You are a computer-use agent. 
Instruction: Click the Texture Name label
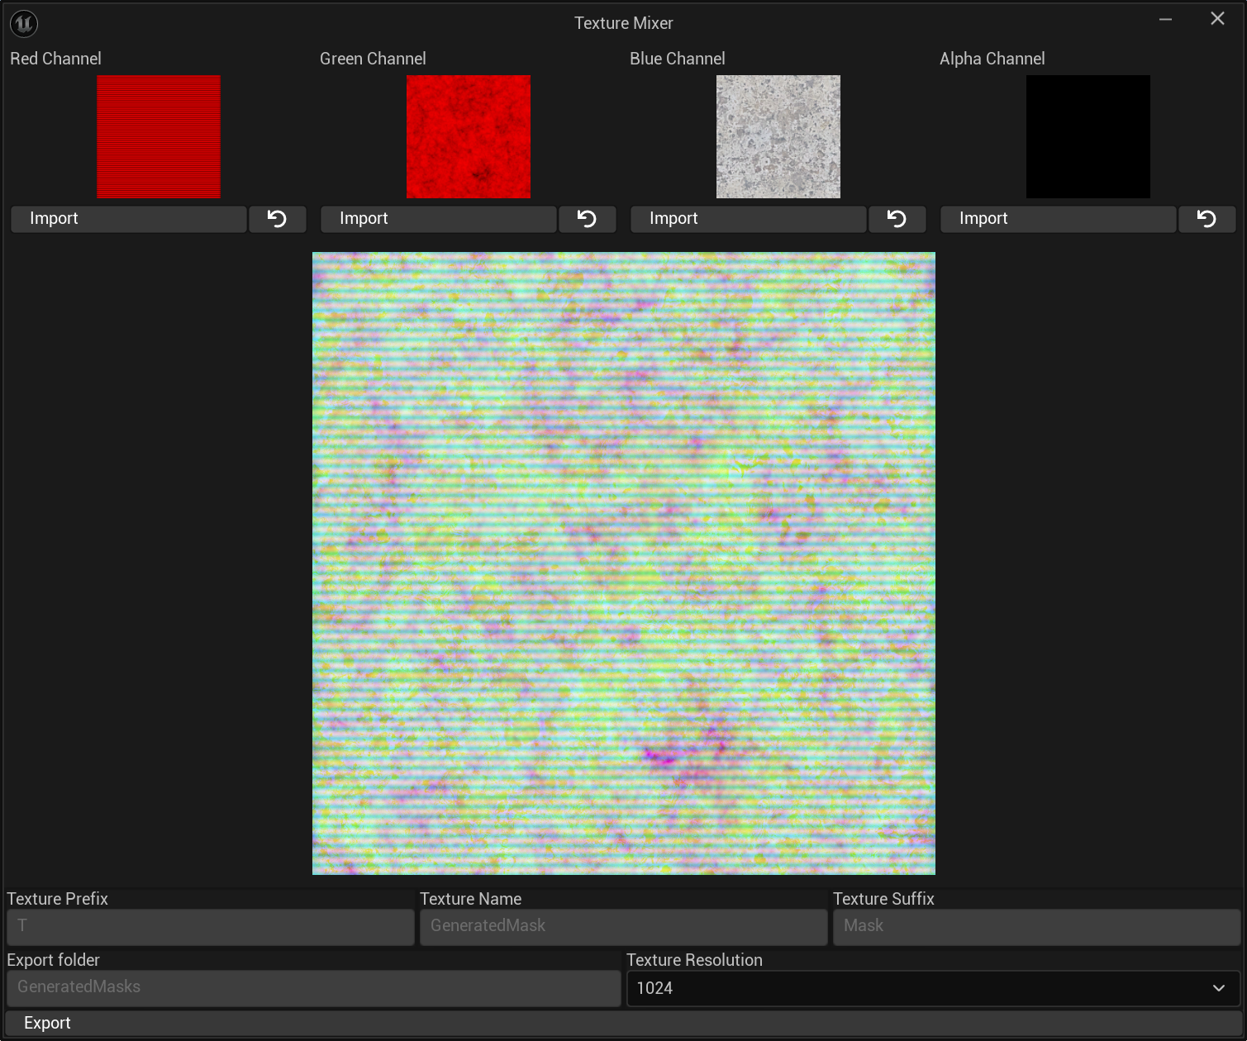[x=470, y=899]
